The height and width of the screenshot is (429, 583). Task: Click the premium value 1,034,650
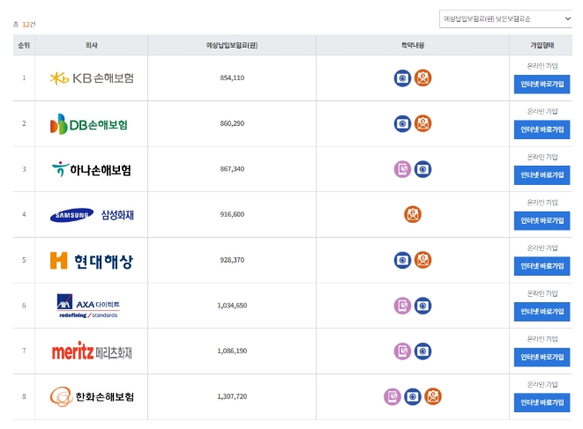click(232, 306)
